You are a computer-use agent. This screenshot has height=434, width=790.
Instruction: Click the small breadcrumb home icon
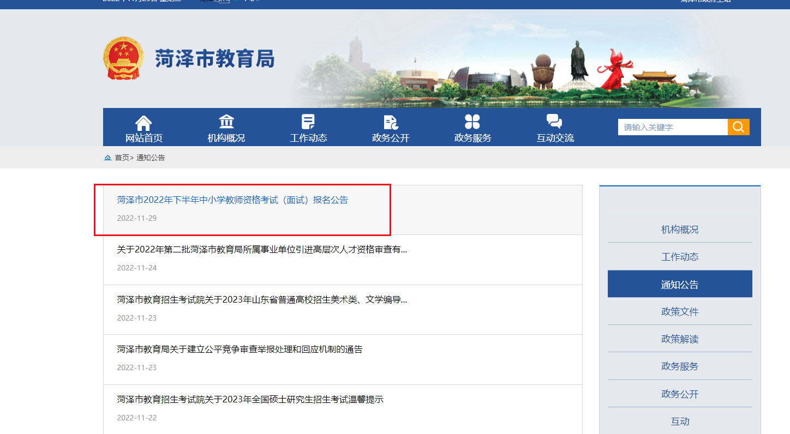point(107,158)
